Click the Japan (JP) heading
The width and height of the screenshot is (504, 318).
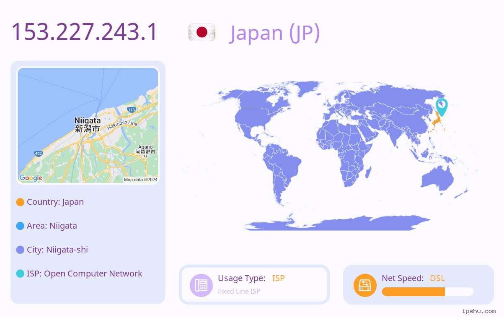point(274,33)
